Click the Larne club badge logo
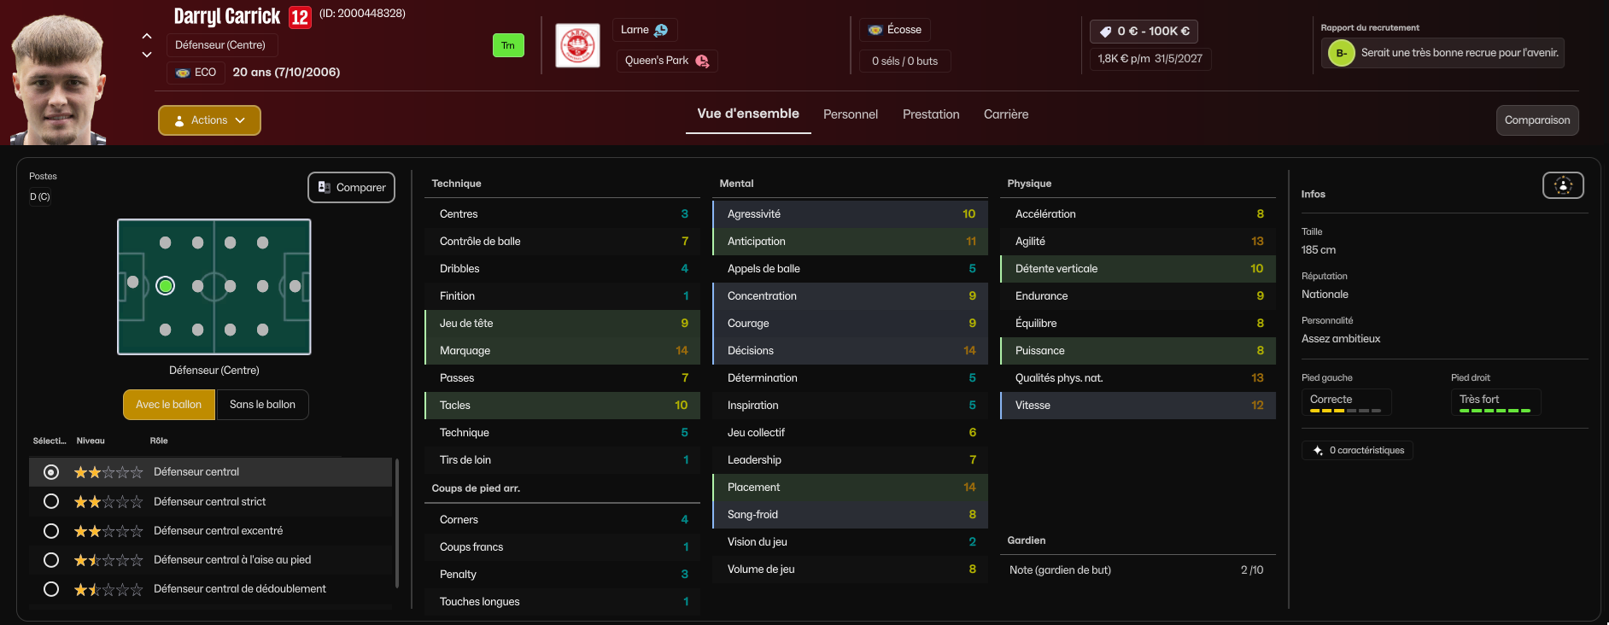1609x625 pixels. (577, 45)
